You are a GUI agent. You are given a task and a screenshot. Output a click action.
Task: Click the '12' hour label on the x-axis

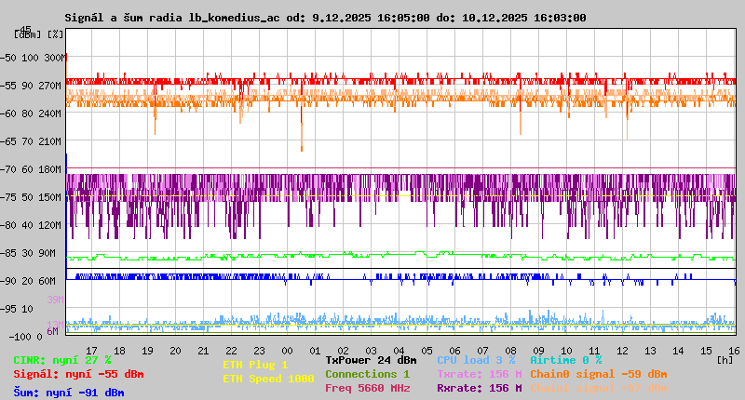tap(622, 351)
